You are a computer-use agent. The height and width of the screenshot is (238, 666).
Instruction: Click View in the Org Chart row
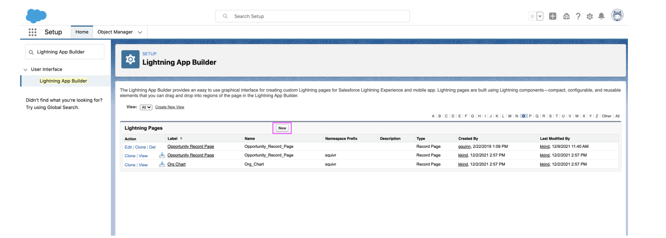click(x=143, y=165)
